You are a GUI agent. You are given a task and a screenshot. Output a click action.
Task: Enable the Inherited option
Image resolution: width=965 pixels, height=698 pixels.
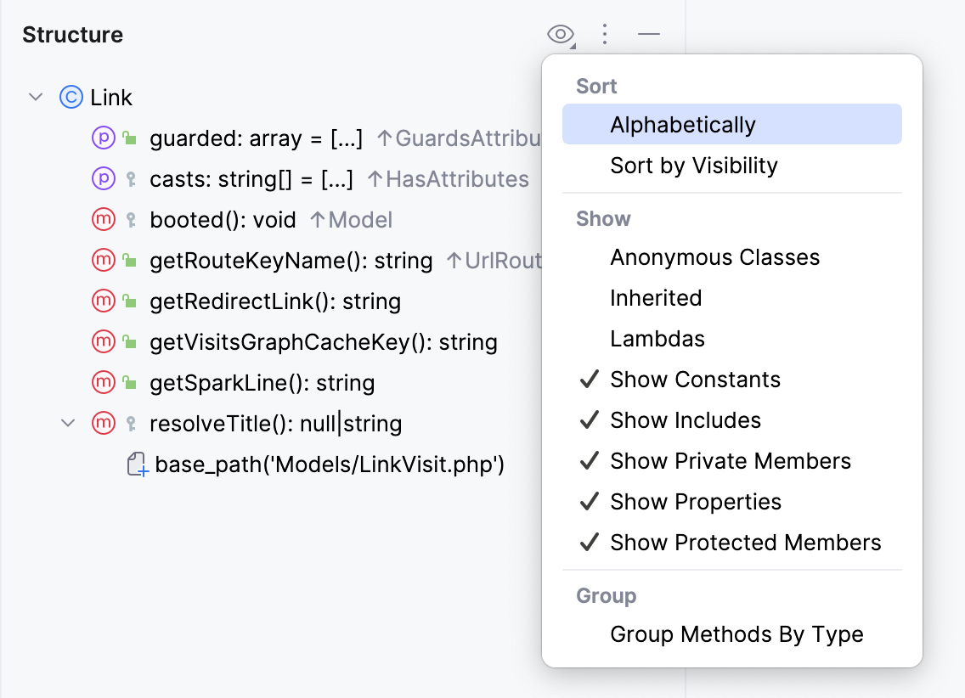coord(656,297)
